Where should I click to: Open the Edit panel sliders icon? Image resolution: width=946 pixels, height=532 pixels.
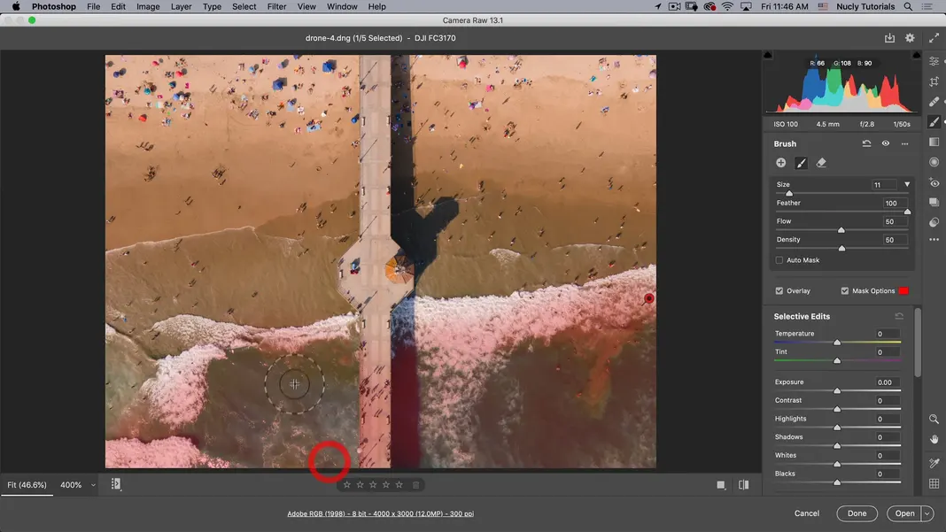(934, 62)
